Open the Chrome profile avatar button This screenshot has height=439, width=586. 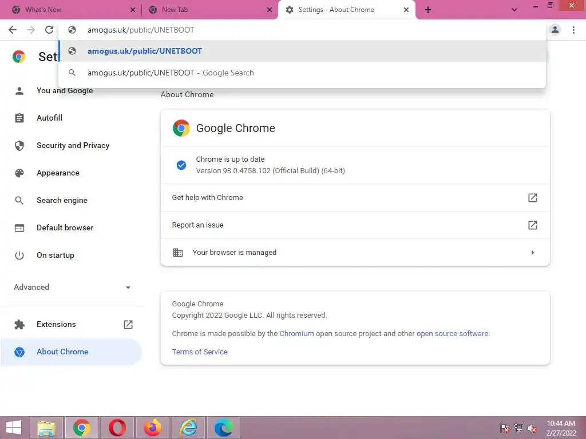coord(555,30)
